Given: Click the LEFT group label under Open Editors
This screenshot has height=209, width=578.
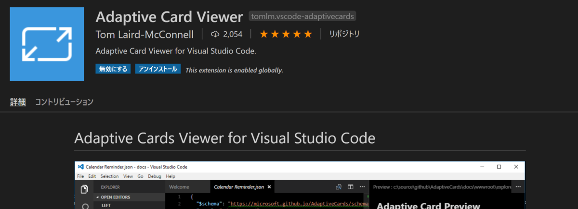Looking at the screenshot, I should point(106,206).
